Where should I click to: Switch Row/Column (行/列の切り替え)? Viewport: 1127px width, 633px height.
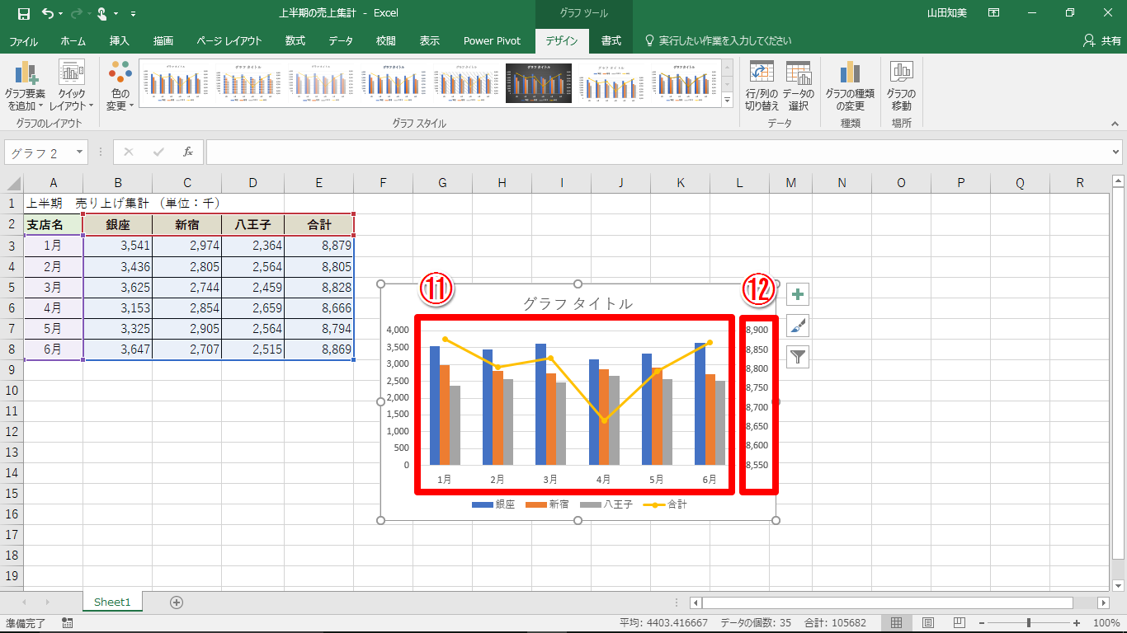[x=762, y=87]
